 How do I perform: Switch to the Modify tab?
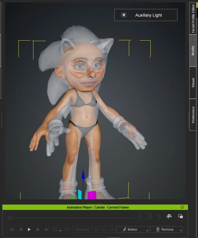point(193,51)
